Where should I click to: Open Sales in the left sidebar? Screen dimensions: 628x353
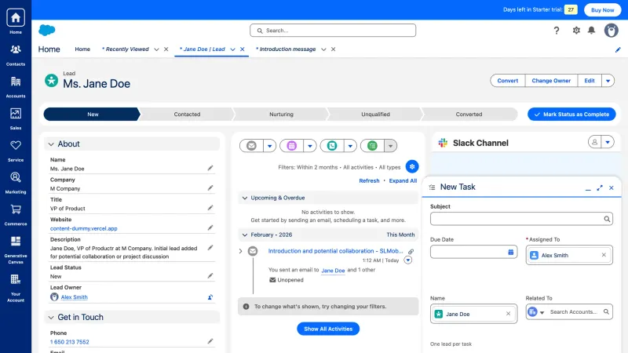pos(16,118)
